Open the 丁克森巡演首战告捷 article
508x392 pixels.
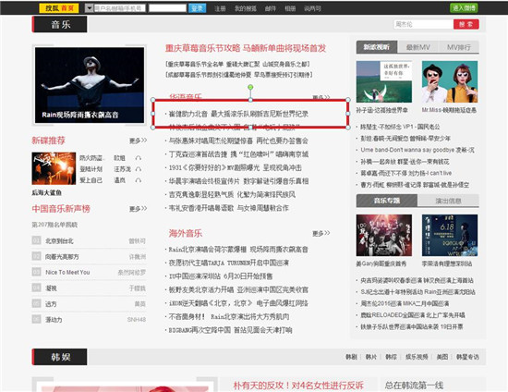click(238, 154)
